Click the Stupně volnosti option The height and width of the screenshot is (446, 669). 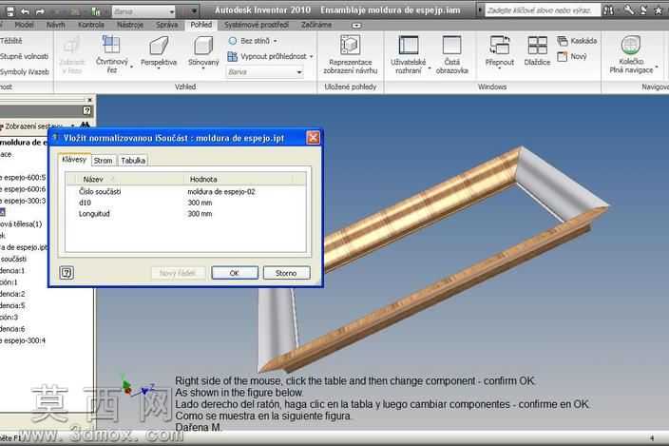tap(24, 56)
